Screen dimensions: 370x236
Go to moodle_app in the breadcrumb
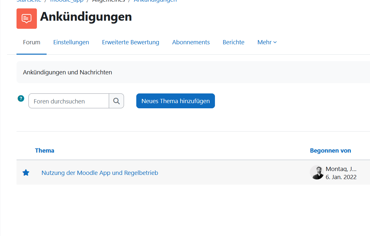tap(67, 1)
